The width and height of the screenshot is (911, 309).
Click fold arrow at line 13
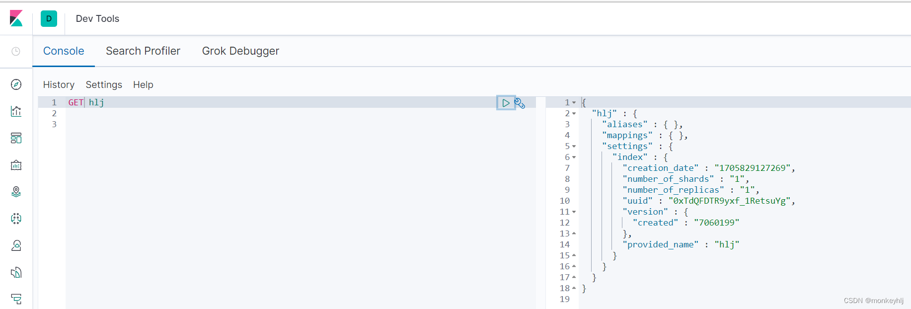(x=574, y=233)
